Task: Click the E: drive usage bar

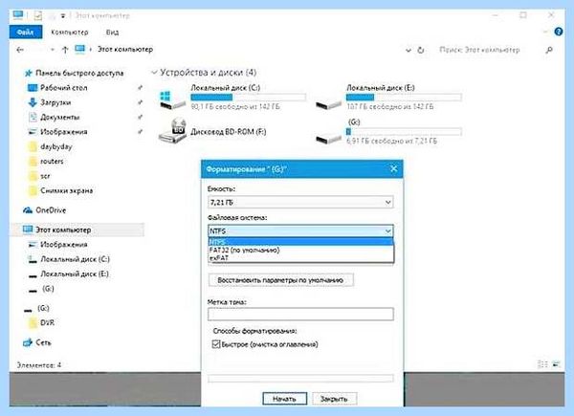Action: click(404, 98)
